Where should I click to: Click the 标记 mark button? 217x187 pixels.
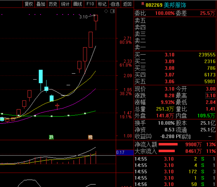pyautogui.click(x=102, y=4)
